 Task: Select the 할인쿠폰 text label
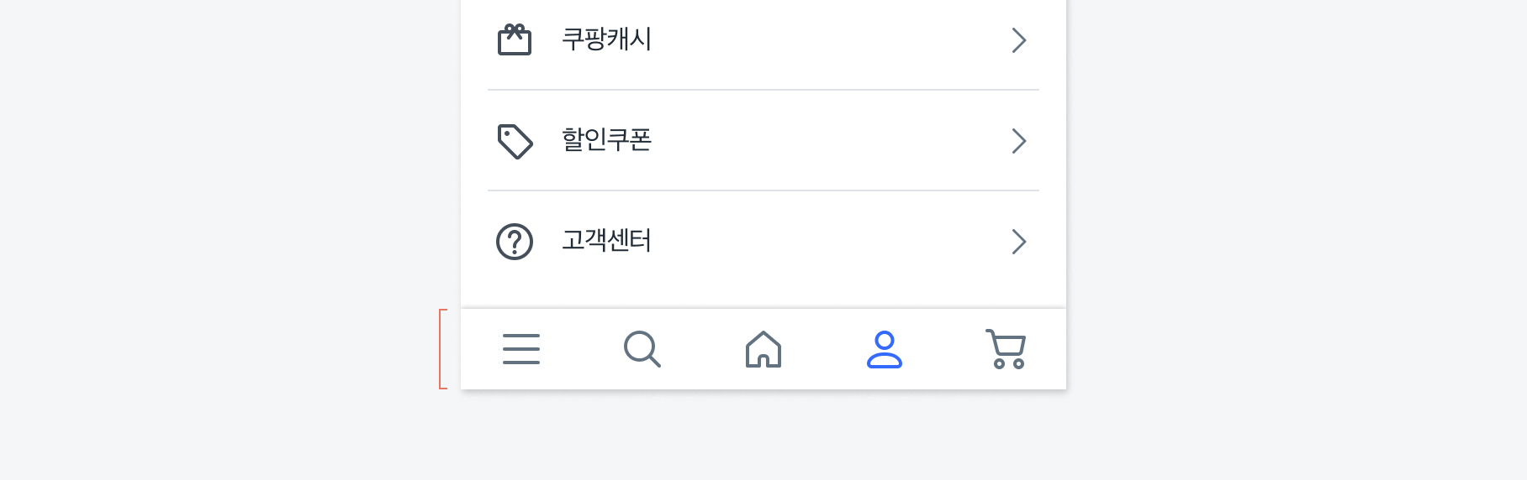pos(606,140)
